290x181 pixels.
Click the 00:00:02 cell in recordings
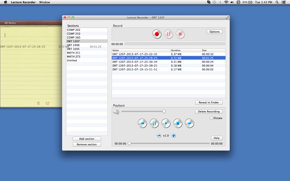pyautogui.click(x=207, y=70)
